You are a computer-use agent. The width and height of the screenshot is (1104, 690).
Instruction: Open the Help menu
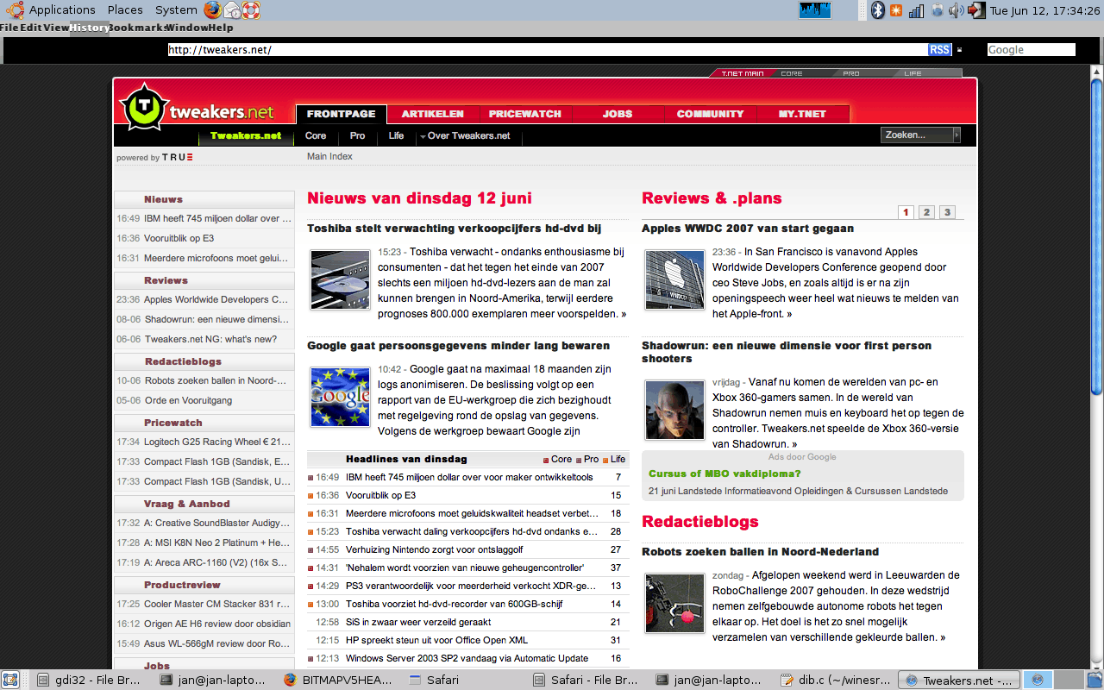221,28
